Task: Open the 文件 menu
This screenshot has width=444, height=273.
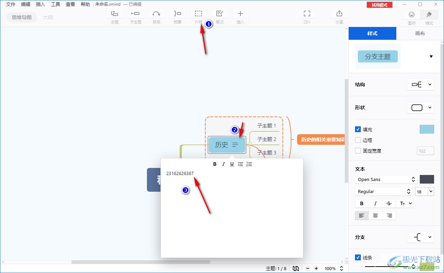Action: (x=11, y=4)
